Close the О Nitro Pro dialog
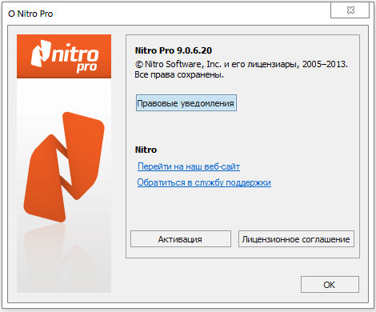The image size is (376, 312). [x=350, y=10]
